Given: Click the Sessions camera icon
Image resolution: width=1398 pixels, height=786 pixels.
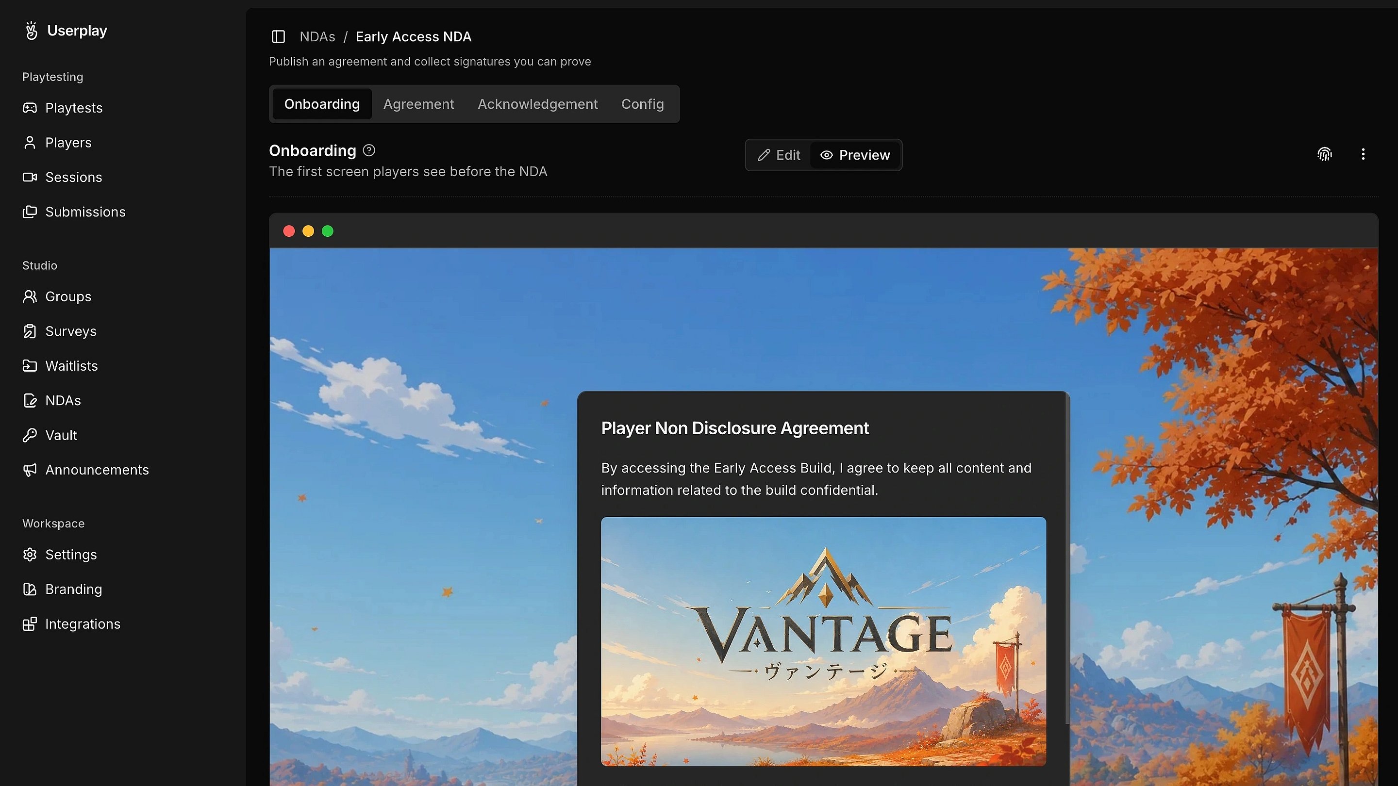Looking at the screenshot, I should pos(30,177).
